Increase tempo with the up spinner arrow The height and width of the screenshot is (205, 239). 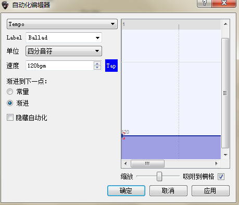(97, 63)
